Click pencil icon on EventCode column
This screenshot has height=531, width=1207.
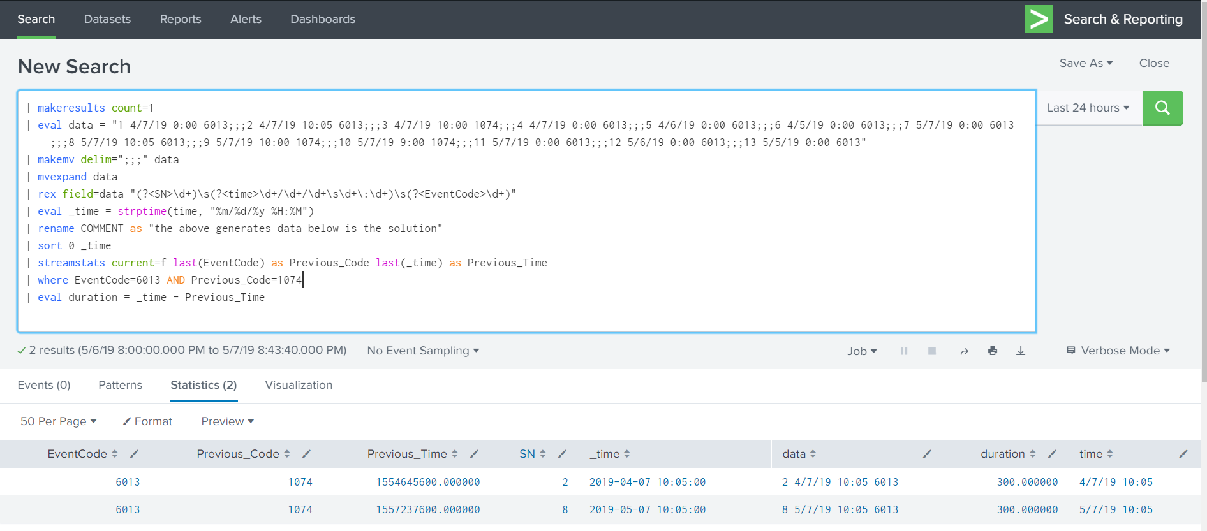coord(134,454)
